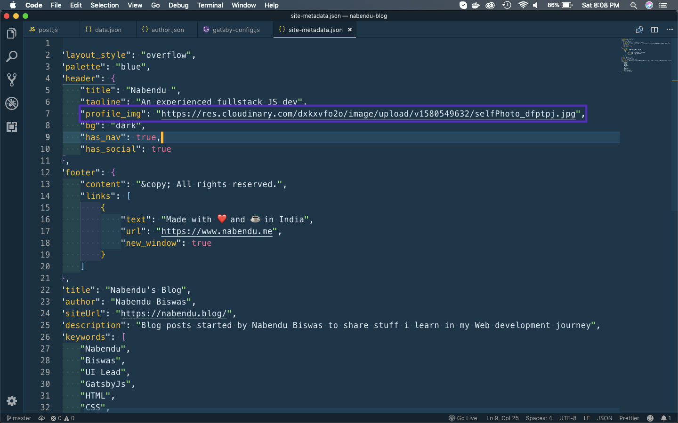Viewport: 678px width, 423px height.
Task: Close the site-metadata.json tab
Action: tap(350, 30)
